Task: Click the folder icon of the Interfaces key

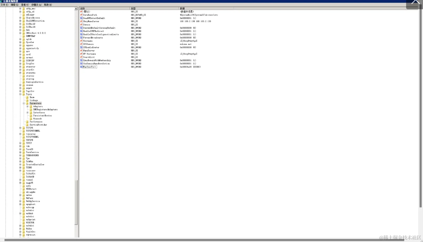Action: point(31,113)
